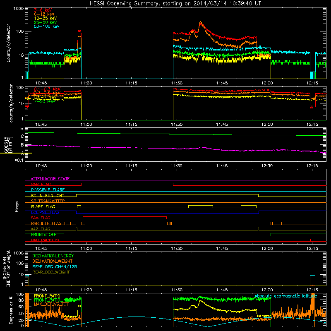Click the GOES magenta bump near 11:38
The width and height of the screenshot is (331, 331).
tap(201, 147)
